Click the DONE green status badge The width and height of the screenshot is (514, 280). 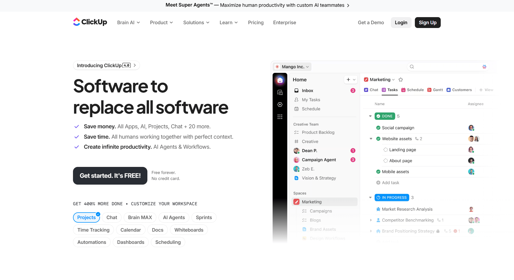click(x=385, y=116)
